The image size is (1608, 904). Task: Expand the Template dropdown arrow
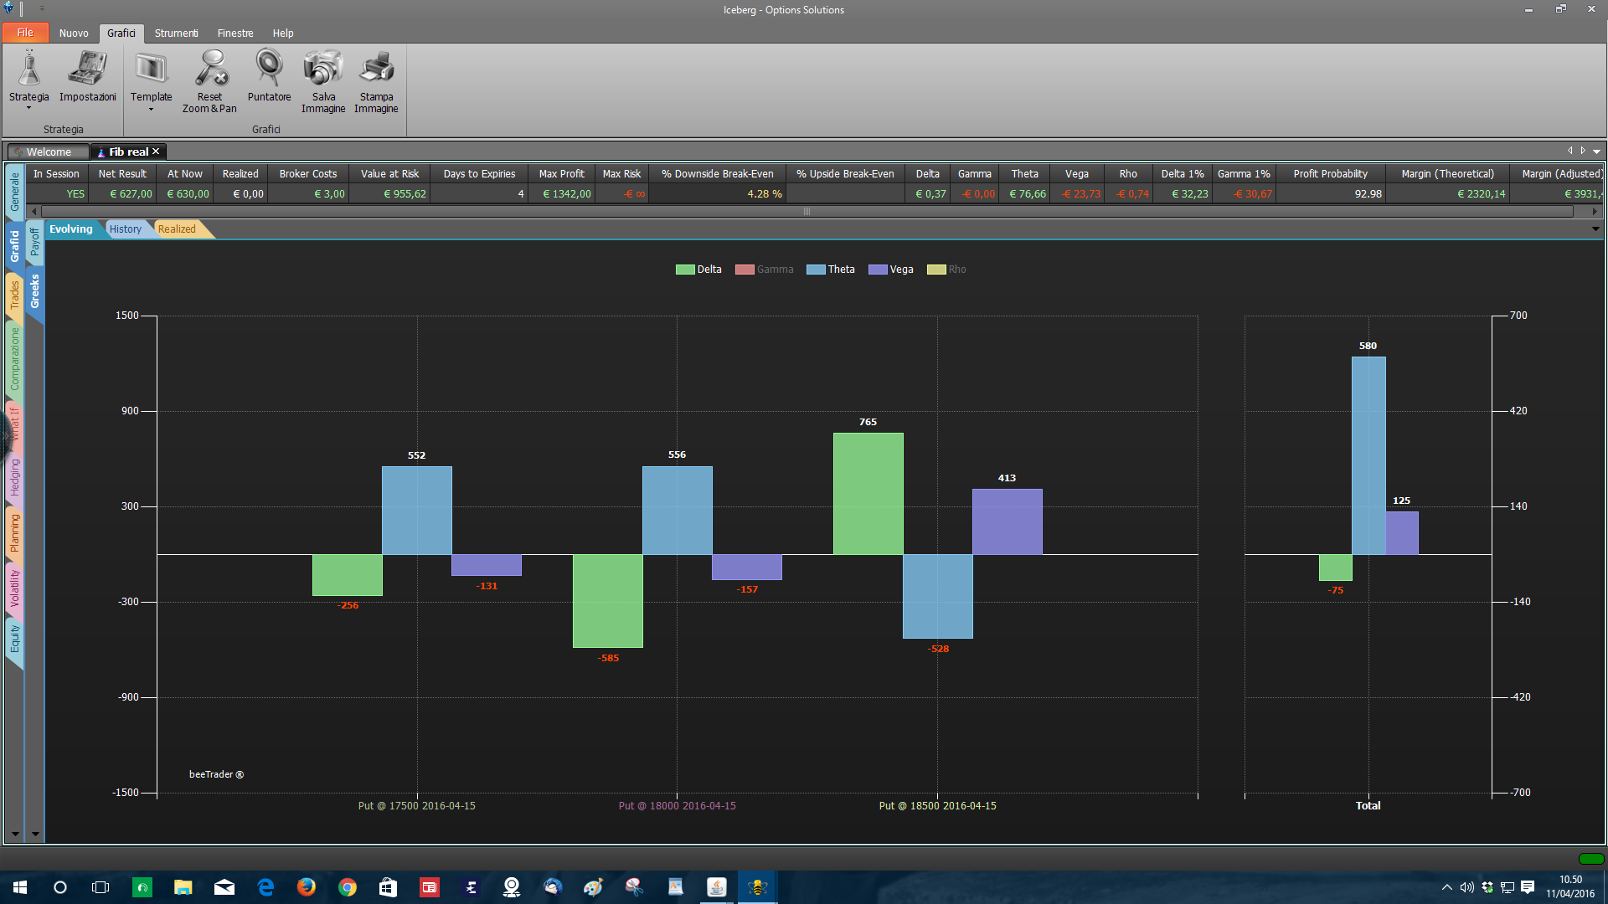pos(151,109)
